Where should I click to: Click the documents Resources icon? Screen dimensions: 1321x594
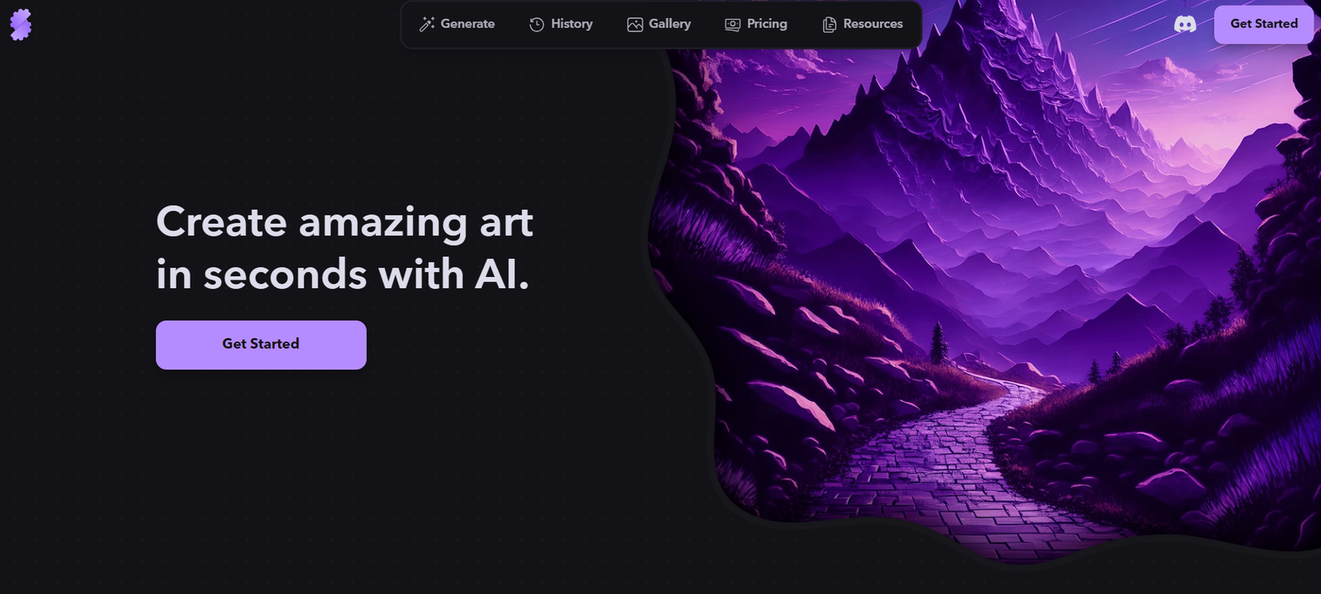[x=829, y=25]
